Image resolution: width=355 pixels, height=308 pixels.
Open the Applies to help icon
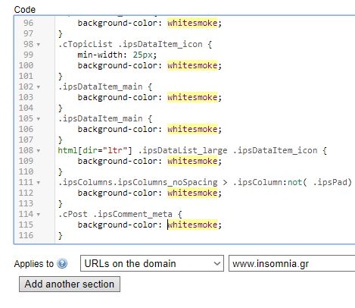click(x=62, y=263)
